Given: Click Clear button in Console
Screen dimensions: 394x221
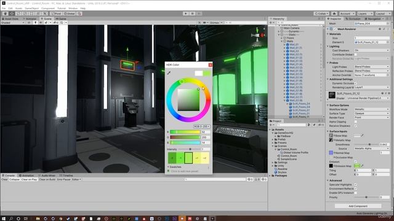Looking at the screenshot, I should pyautogui.click(x=4, y=179).
